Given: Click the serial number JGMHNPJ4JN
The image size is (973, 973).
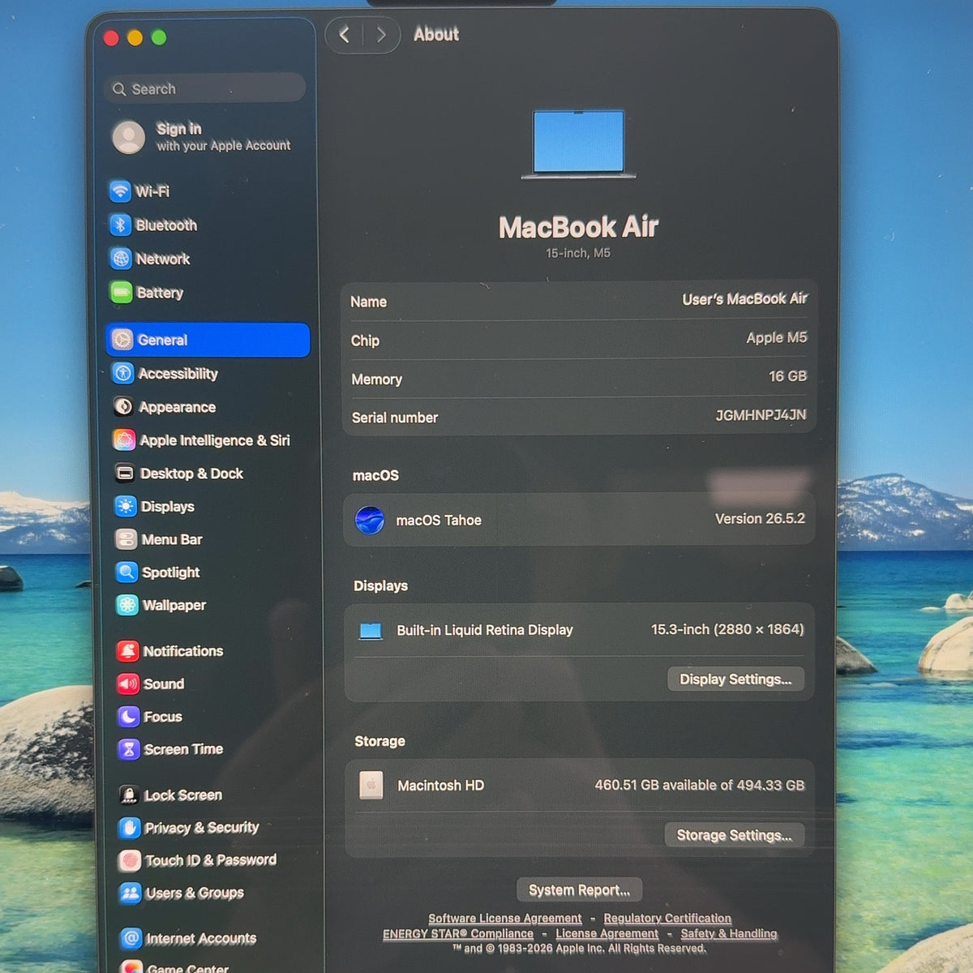Looking at the screenshot, I should pyautogui.click(x=761, y=414).
